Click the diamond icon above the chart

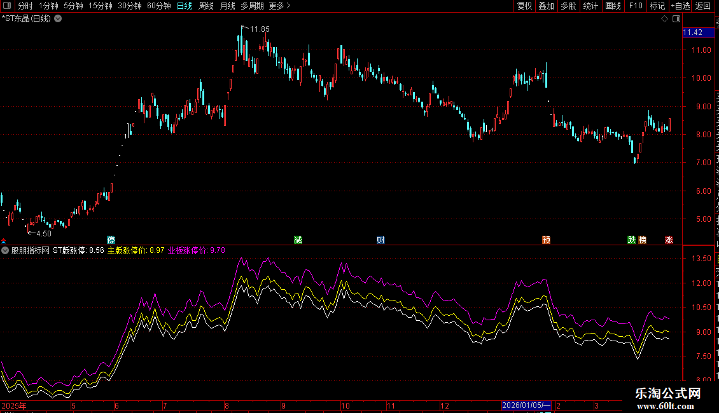664,19
